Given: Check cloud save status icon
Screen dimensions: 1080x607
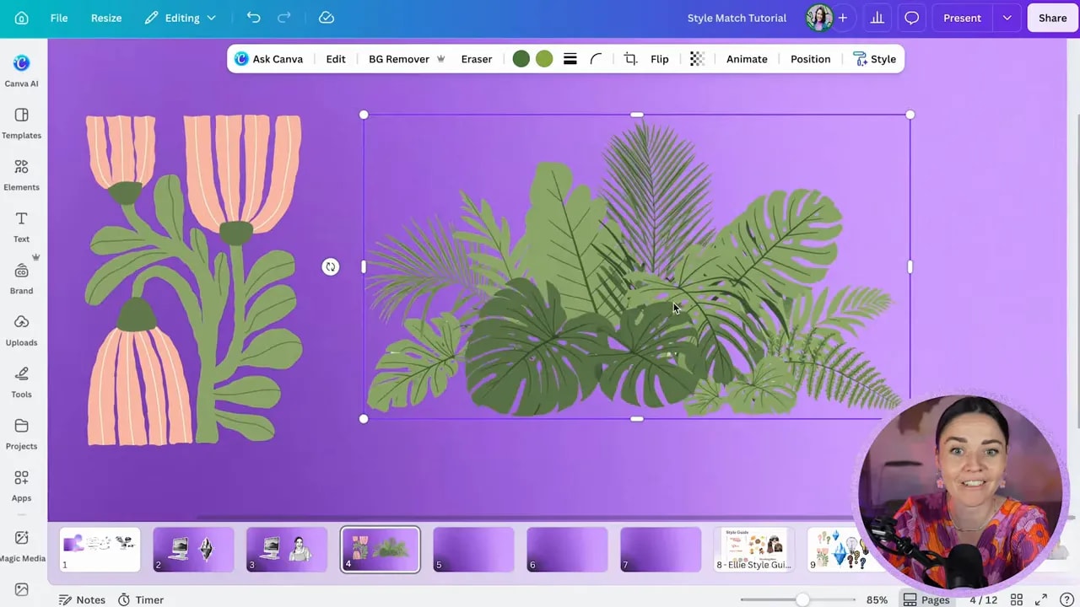Looking at the screenshot, I should click(x=327, y=18).
